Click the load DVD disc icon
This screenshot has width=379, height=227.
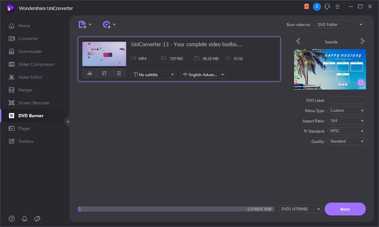coord(106,25)
